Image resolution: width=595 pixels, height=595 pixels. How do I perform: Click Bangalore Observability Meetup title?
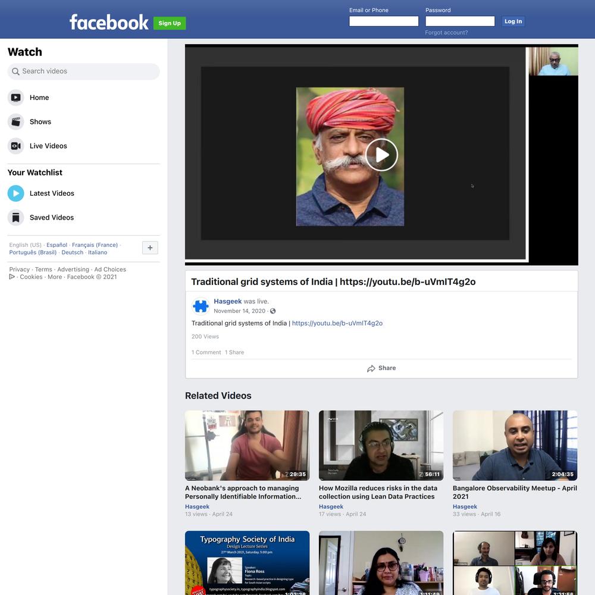pyautogui.click(x=515, y=493)
